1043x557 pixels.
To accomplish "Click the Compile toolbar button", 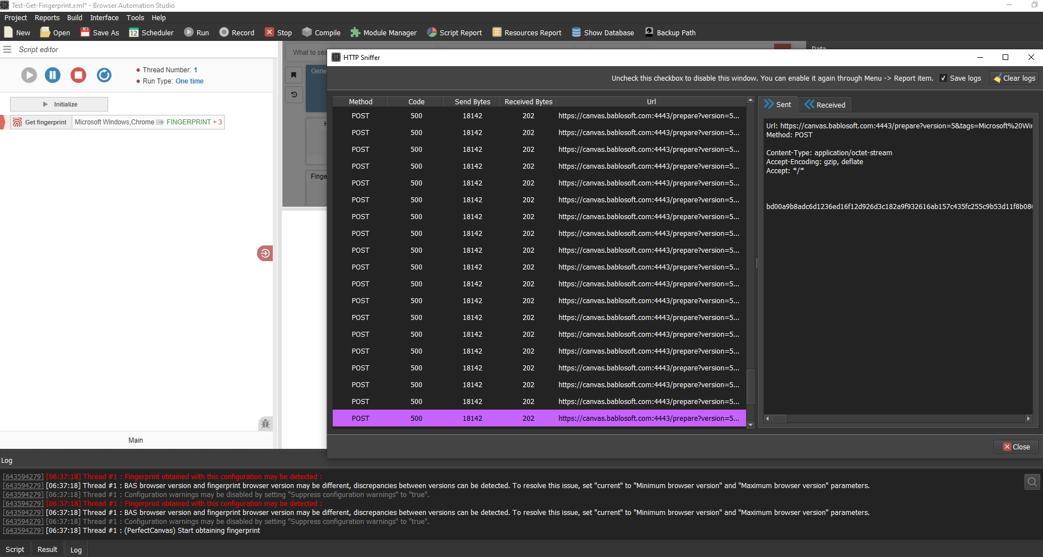I will tap(322, 33).
